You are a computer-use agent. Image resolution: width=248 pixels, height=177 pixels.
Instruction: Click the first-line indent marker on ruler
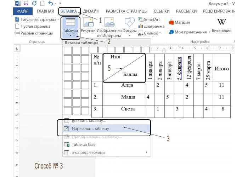pyautogui.click(x=179, y=46)
